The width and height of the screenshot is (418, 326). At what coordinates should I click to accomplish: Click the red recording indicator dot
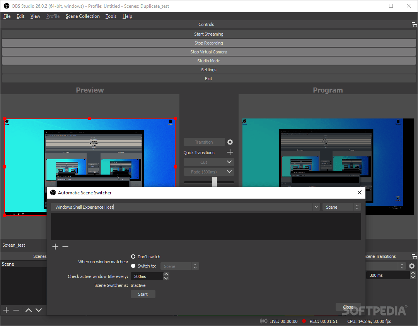[304, 321]
